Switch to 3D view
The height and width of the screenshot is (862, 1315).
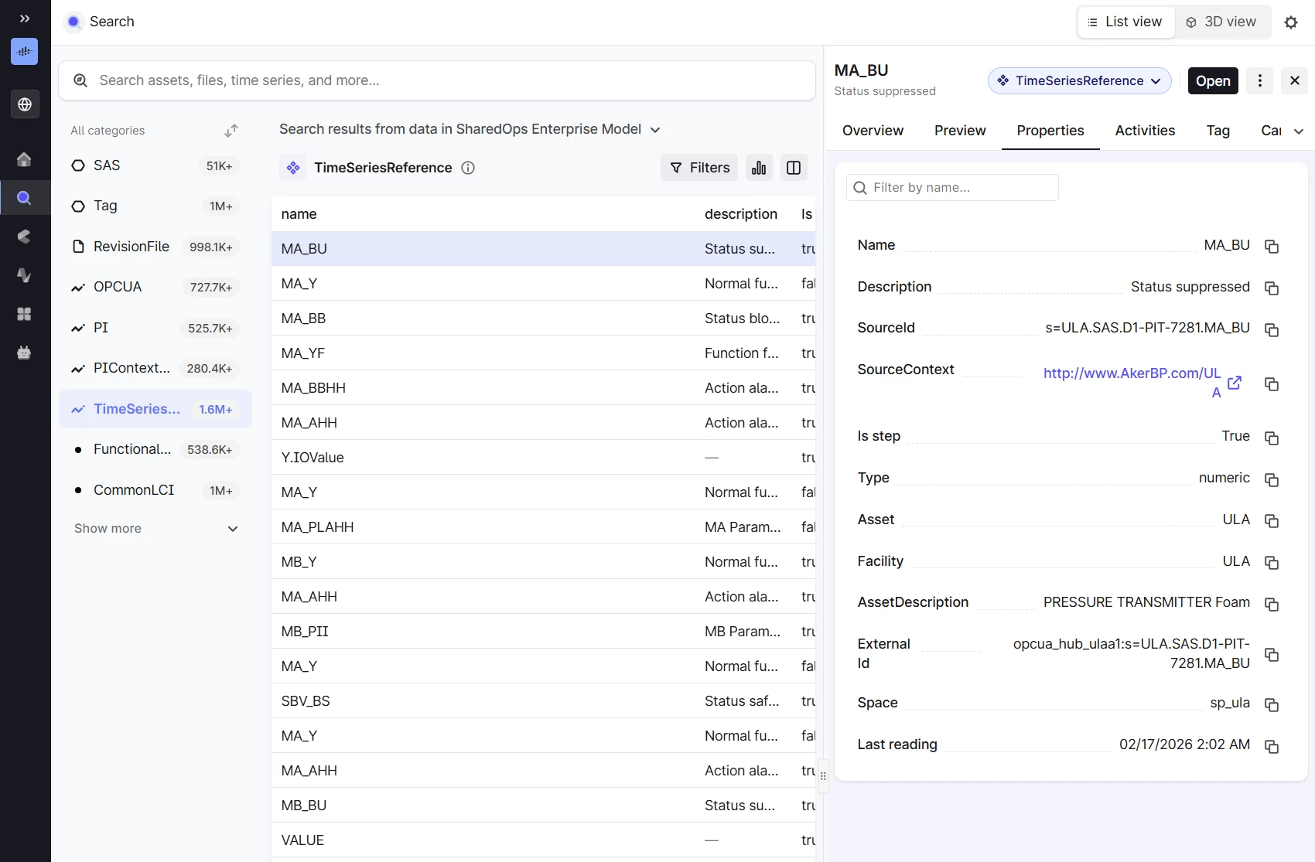pyautogui.click(x=1221, y=22)
